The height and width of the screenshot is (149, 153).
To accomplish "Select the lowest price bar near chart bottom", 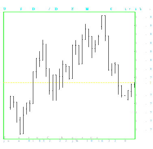I will tap(20, 126).
